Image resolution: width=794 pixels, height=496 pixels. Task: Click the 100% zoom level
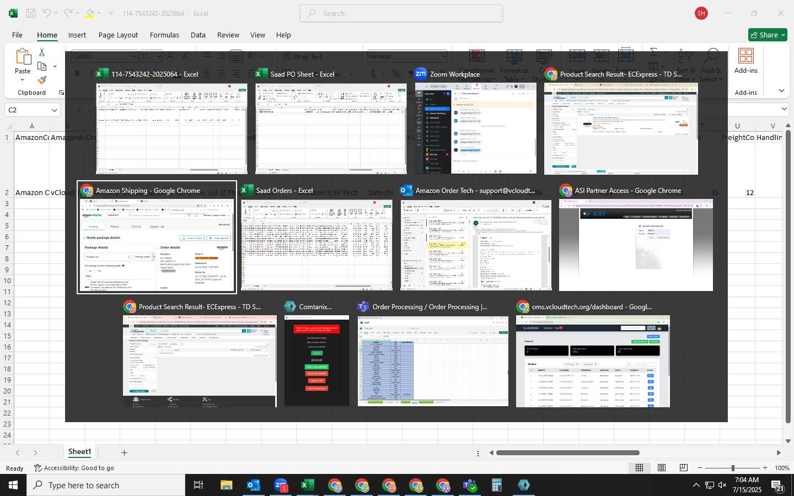782,468
